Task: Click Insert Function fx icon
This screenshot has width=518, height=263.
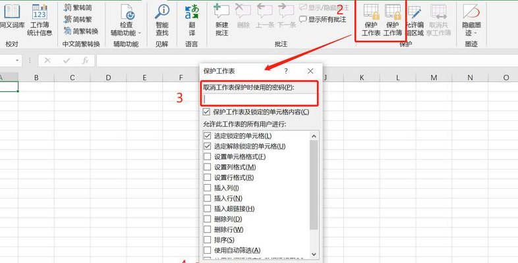Action: (85, 60)
